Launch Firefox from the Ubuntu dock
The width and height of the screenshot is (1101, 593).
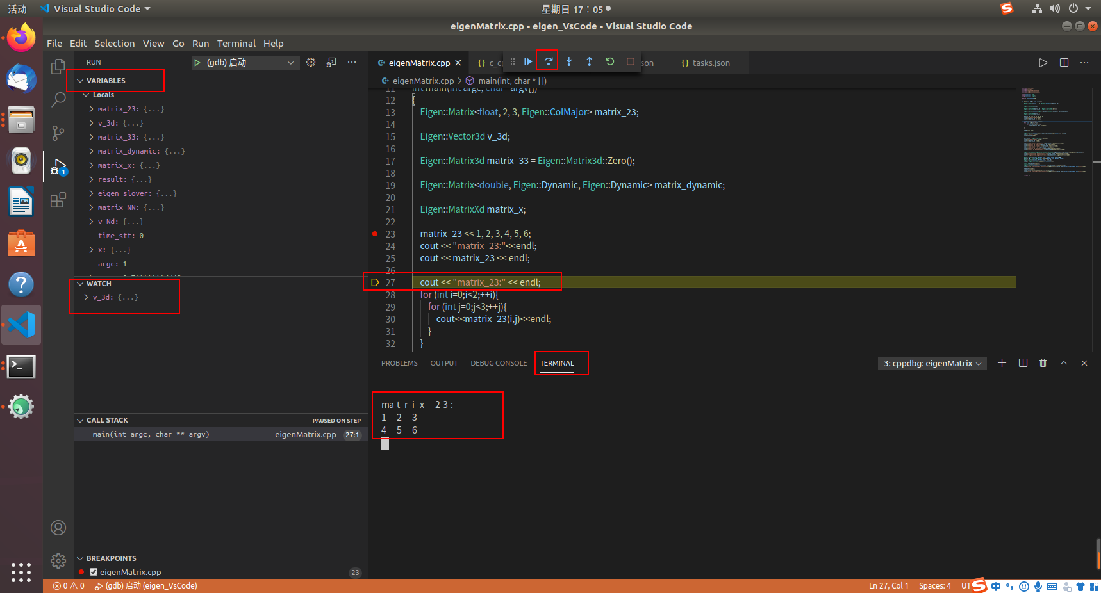tap(21, 38)
